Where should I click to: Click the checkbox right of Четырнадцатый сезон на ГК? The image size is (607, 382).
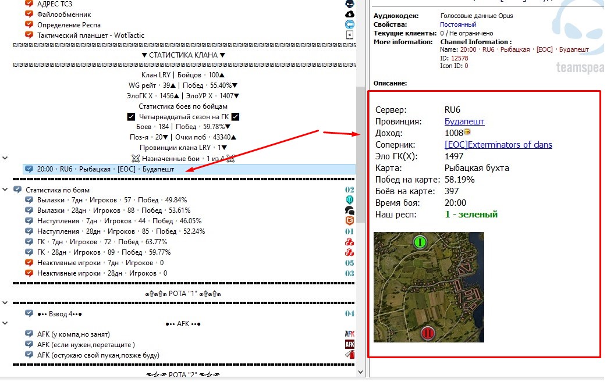click(236, 117)
